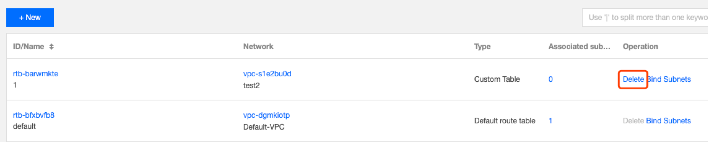The height and width of the screenshot is (142, 708).
Task: Open route table rtb-bfxbvfb8
Action: coord(34,115)
